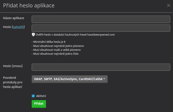Focus the Heslo (znovu) confirmation field
173x112 pixels.
click(x=101, y=67)
